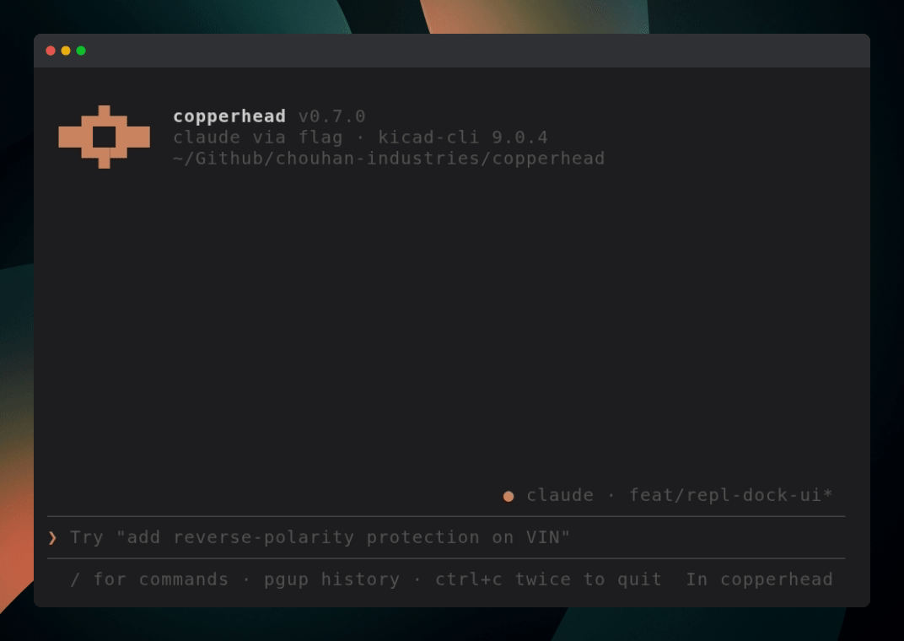The image size is (904, 641).
Task: Click the "ctrl+c twice to quit" hint
Action: click(x=548, y=579)
